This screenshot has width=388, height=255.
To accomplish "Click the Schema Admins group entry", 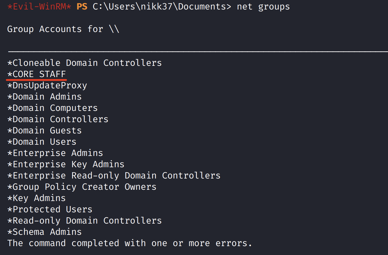I will [44, 232].
